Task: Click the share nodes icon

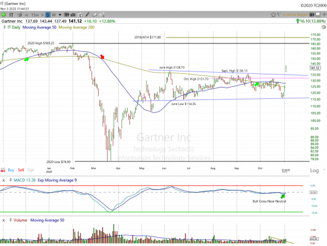Action: coord(102,14)
